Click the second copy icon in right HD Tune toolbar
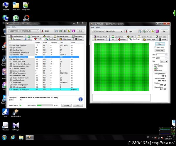The image size is (176, 146). pos(144,31)
